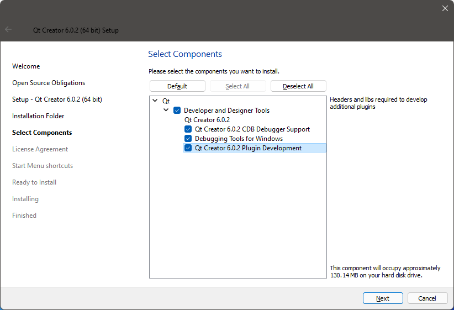Select Qt Creator 6.0.2 Plugin Development label
Image resolution: width=454 pixels, height=310 pixels.
248,148
